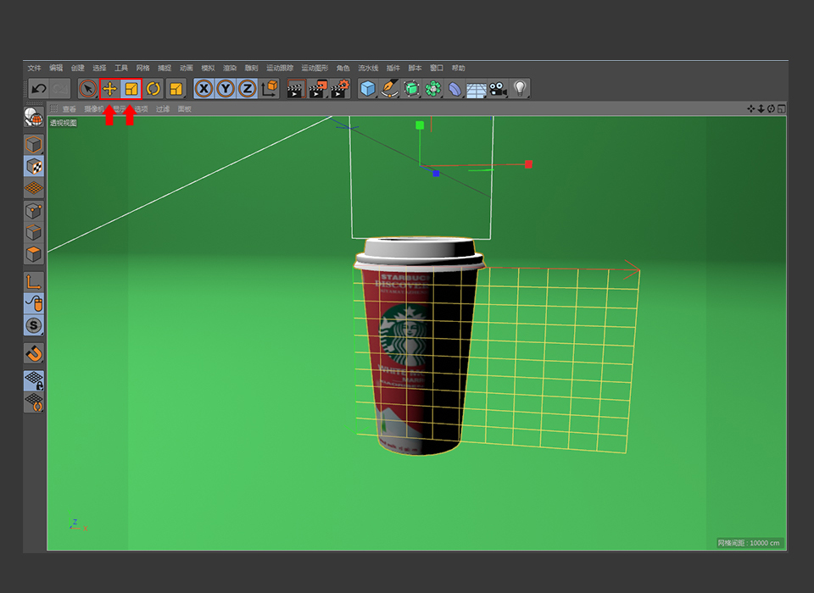Click Render View clapperboard icon

coord(296,89)
